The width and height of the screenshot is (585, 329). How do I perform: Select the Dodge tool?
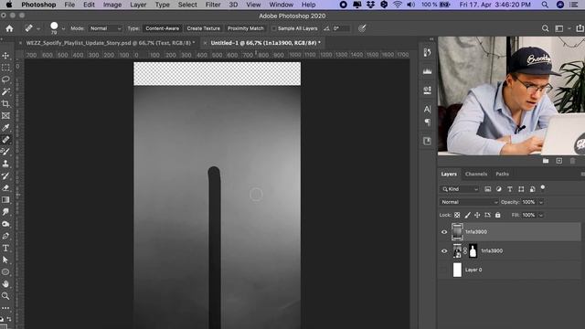5,224
